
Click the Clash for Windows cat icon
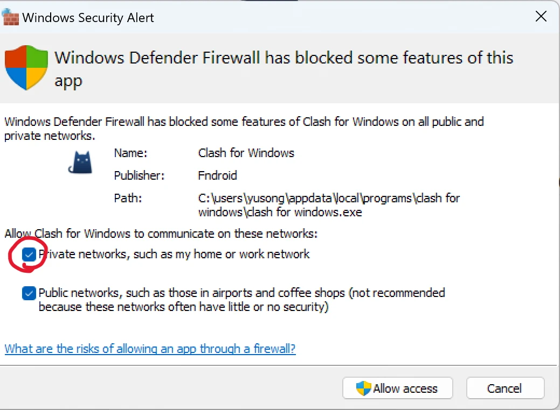(80, 162)
